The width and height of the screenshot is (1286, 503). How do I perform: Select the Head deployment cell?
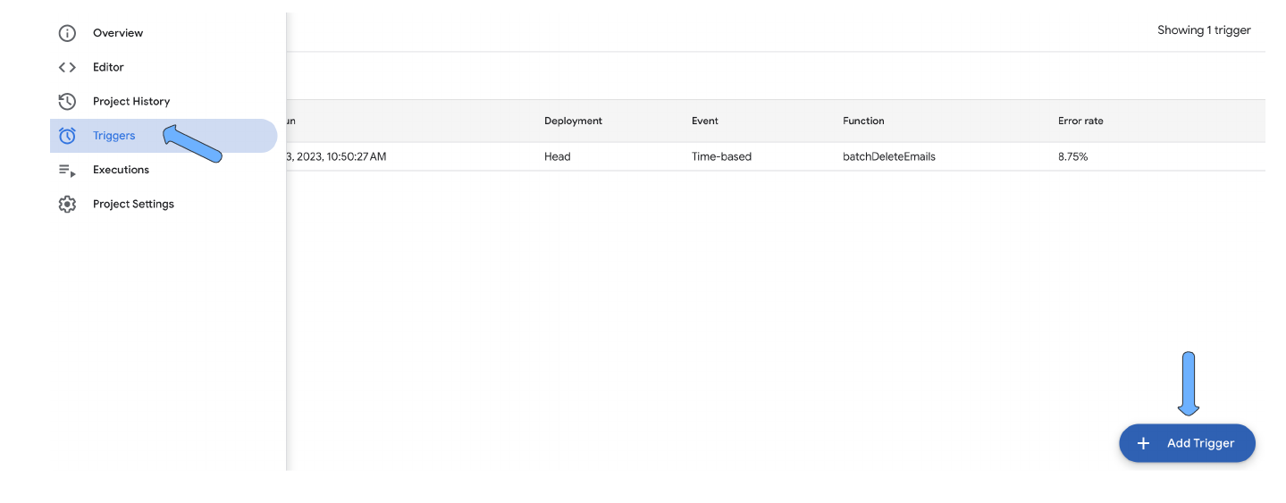[x=557, y=156]
